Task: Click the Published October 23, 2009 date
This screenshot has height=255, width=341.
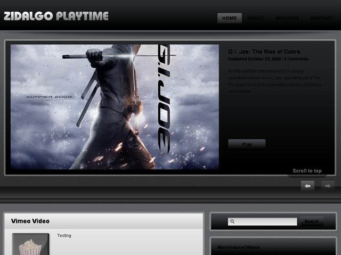Action: click(255, 59)
